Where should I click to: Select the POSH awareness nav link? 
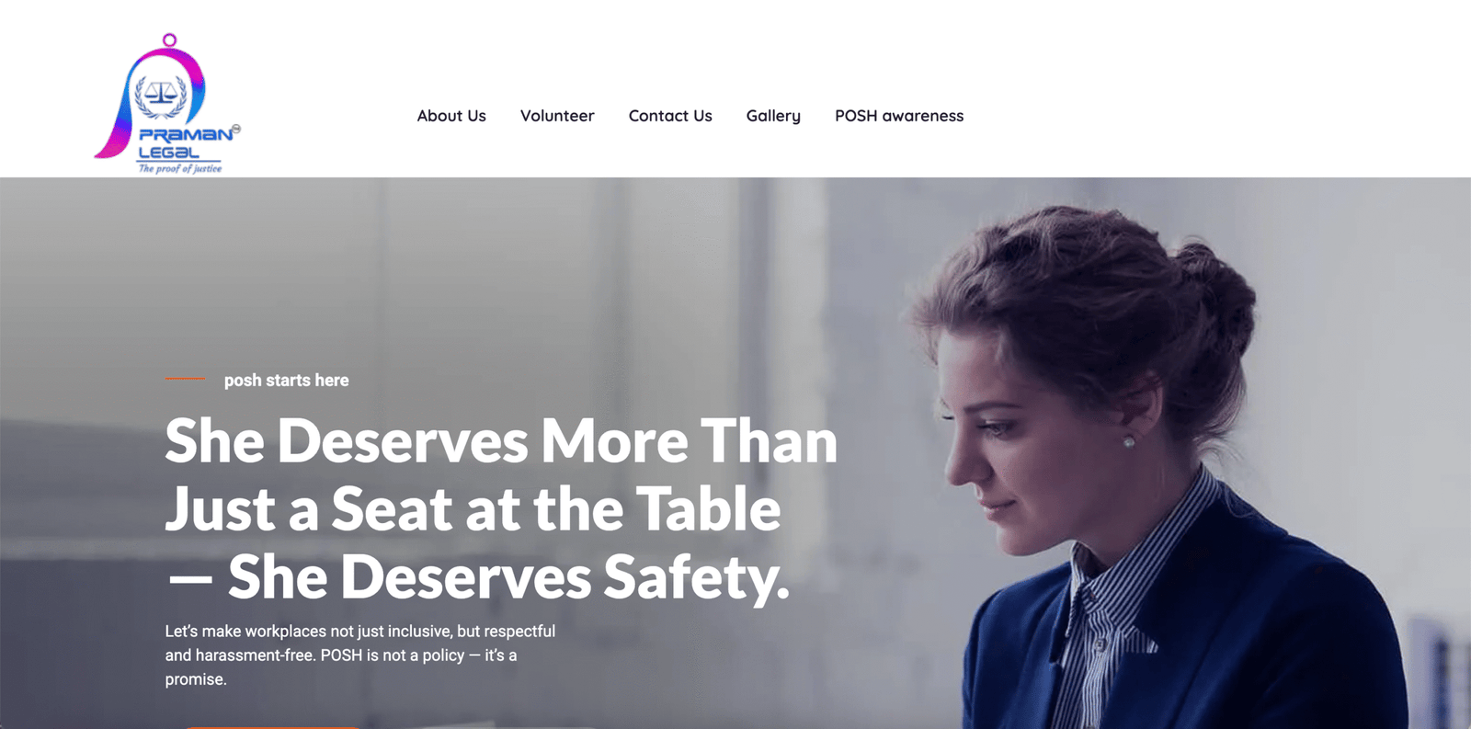coord(899,116)
